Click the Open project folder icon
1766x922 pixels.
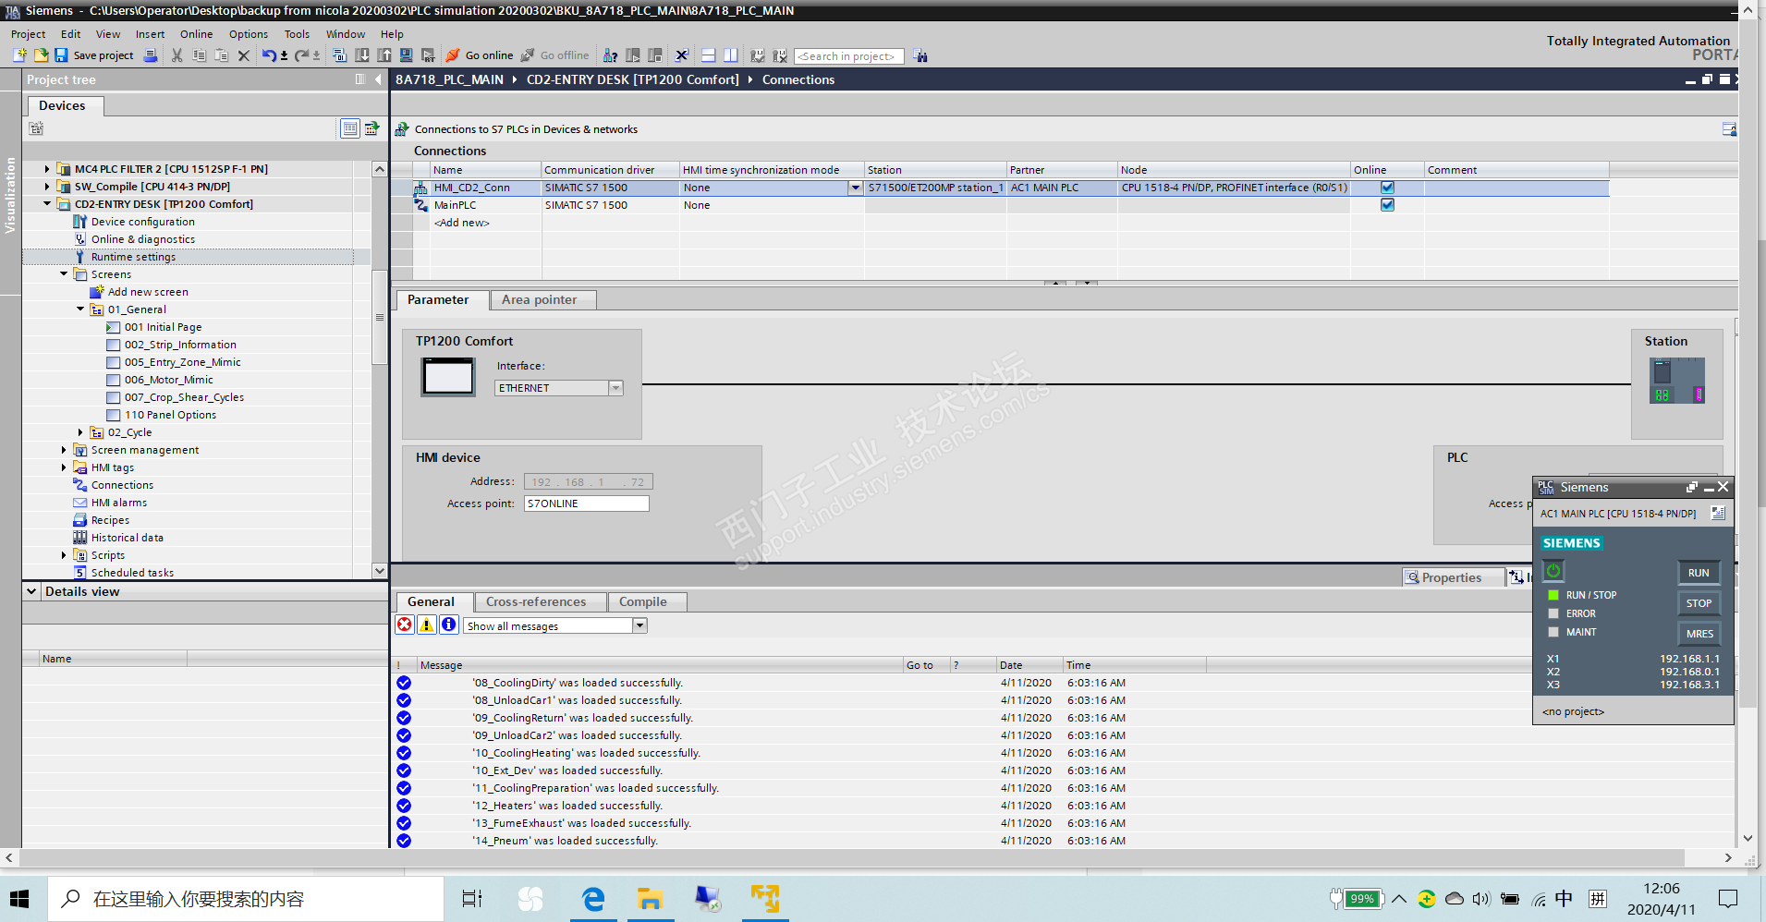pyautogui.click(x=41, y=55)
